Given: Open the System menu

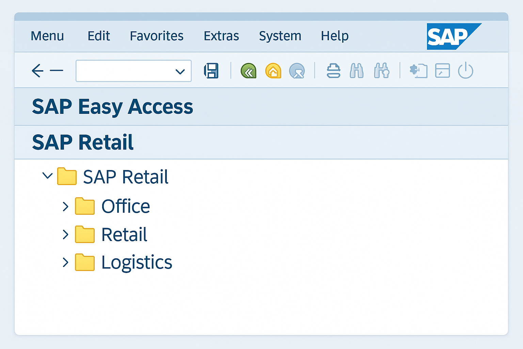Looking at the screenshot, I should pos(280,36).
